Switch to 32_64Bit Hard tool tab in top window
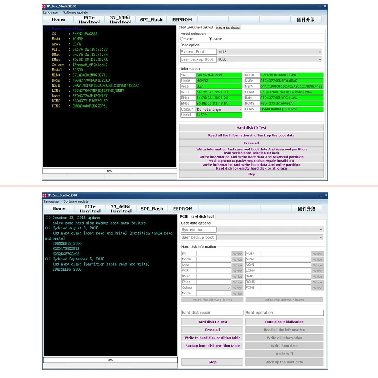 120,20
